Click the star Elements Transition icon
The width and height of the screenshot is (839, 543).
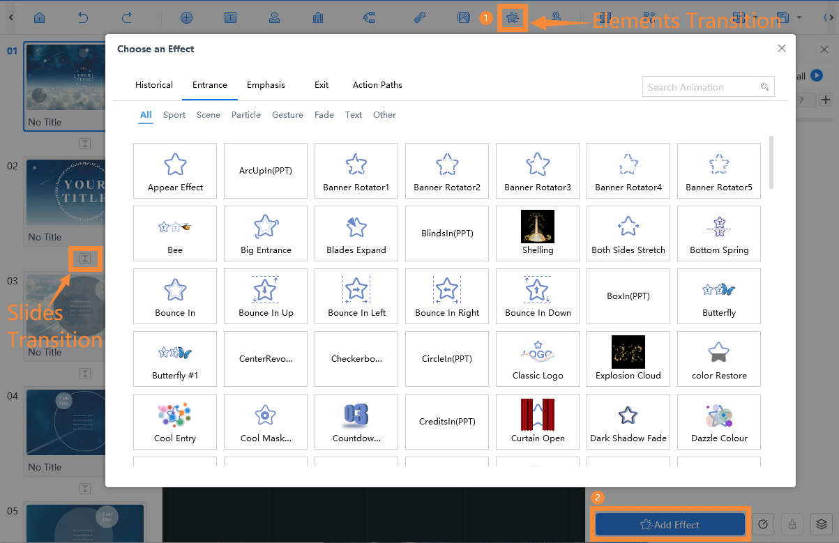pos(513,18)
